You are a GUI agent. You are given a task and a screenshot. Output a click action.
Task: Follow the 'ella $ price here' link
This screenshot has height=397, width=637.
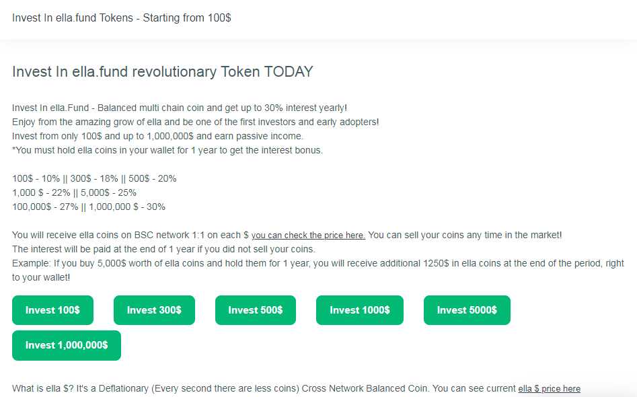coord(550,388)
